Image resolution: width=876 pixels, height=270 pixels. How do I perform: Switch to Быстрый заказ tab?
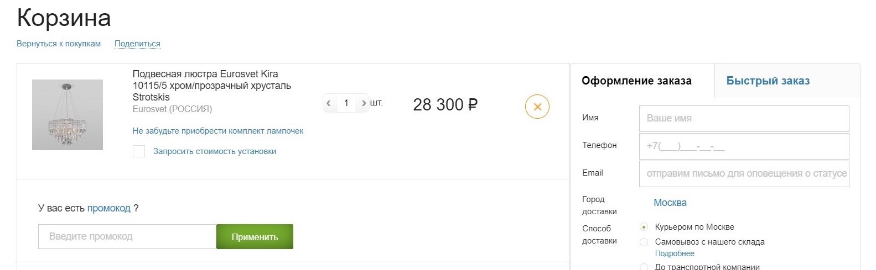(x=768, y=81)
